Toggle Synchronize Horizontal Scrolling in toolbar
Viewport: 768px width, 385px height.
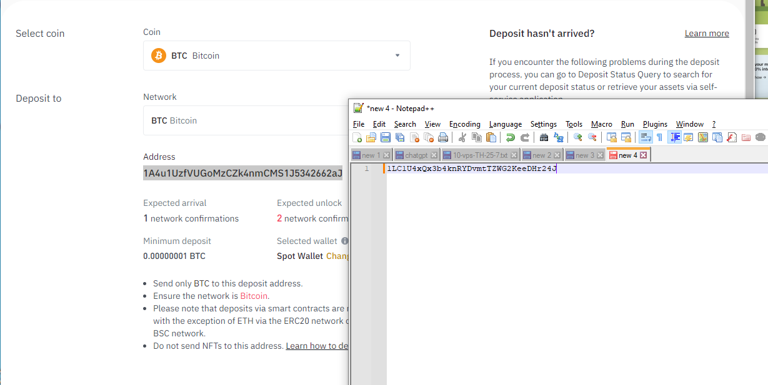point(626,137)
